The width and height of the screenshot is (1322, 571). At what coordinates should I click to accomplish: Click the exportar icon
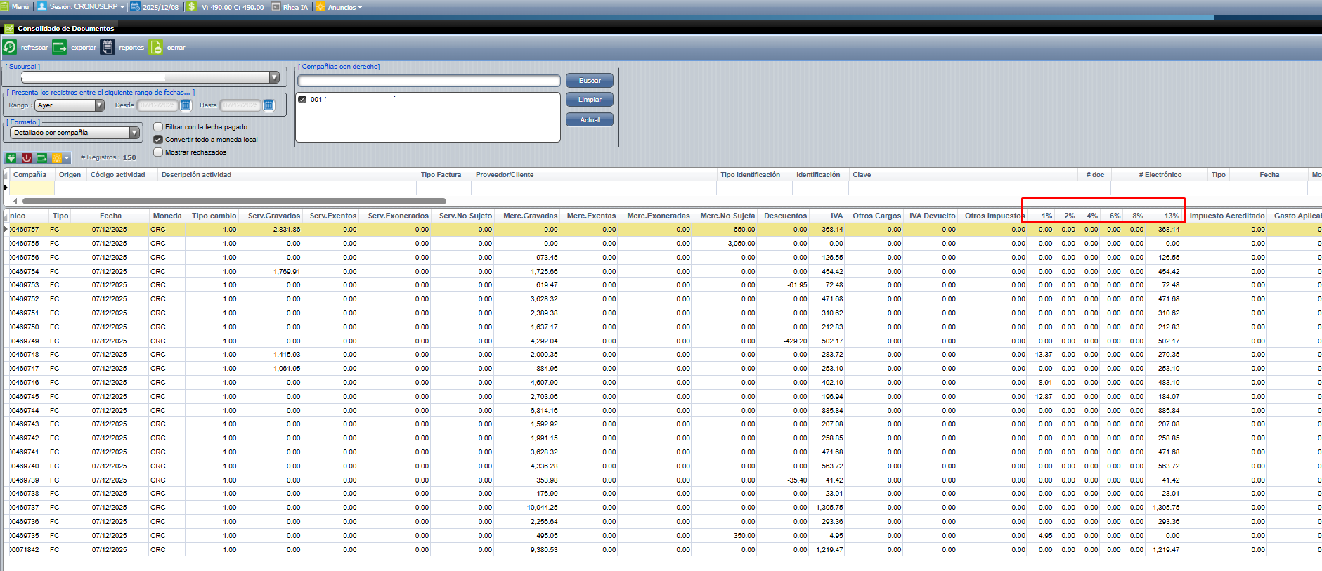click(x=60, y=47)
